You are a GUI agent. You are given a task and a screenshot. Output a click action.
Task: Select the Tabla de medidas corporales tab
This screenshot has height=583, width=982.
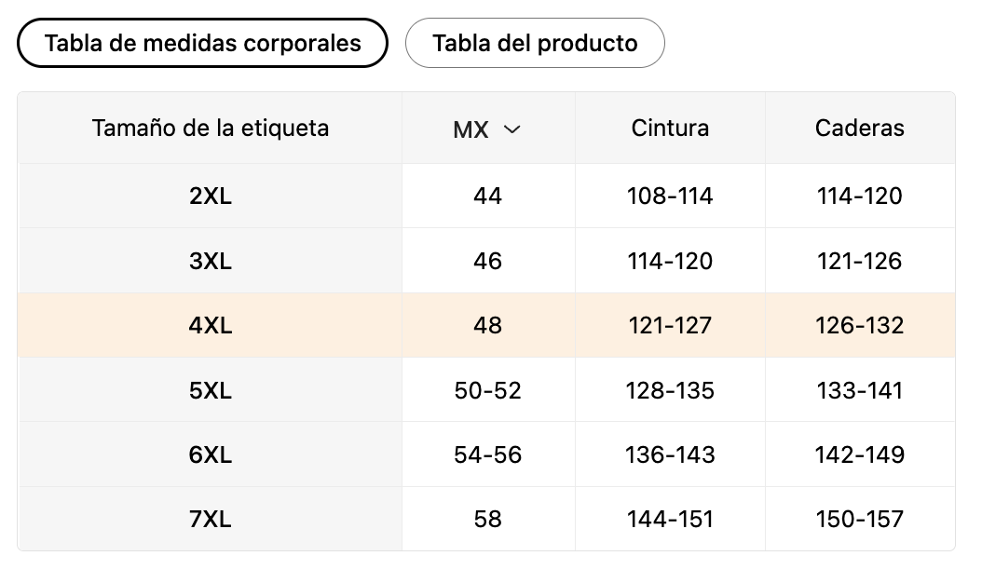[x=202, y=43]
